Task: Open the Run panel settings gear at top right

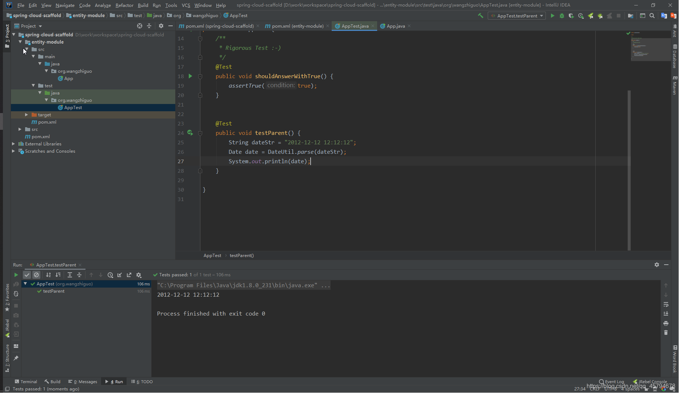Action: (657, 265)
